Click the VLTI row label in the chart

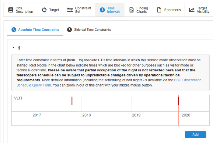[x=18, y=98]
